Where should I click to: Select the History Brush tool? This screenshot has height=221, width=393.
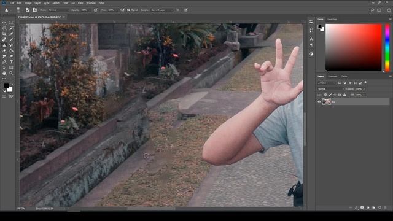(11, 45)
